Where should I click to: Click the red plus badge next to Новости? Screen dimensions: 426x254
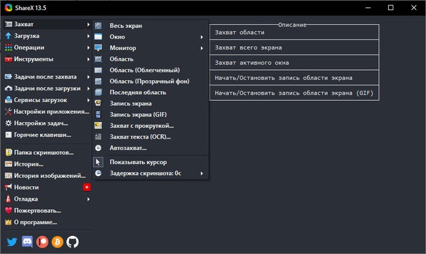point(87,187)
